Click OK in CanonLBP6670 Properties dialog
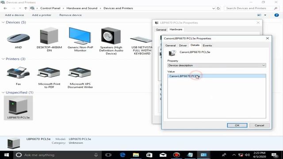Screen dimensions: 283x159 click(x=237, y=125)
